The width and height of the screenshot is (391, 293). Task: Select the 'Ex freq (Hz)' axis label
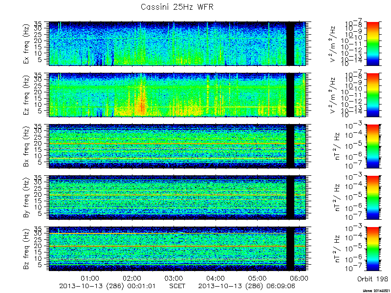coord(26,43)
